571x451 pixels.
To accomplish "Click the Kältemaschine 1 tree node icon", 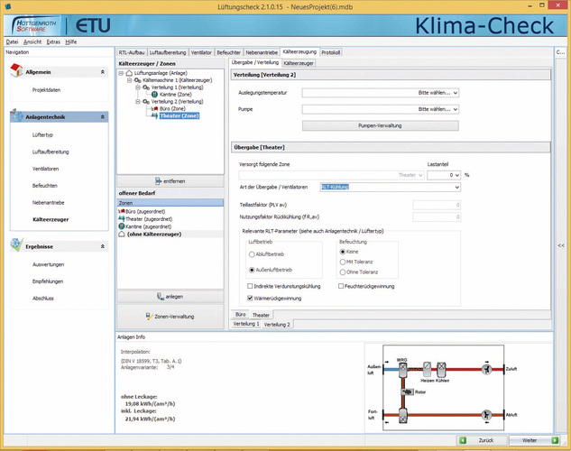I will pos(135,80).
